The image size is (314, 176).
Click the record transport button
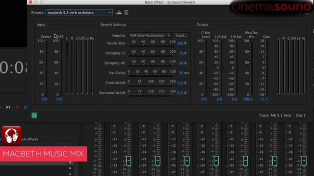click(x=17, y=108)
